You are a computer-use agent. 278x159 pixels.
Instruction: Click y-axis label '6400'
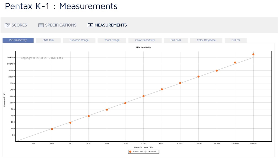click(x=12, y=90)
